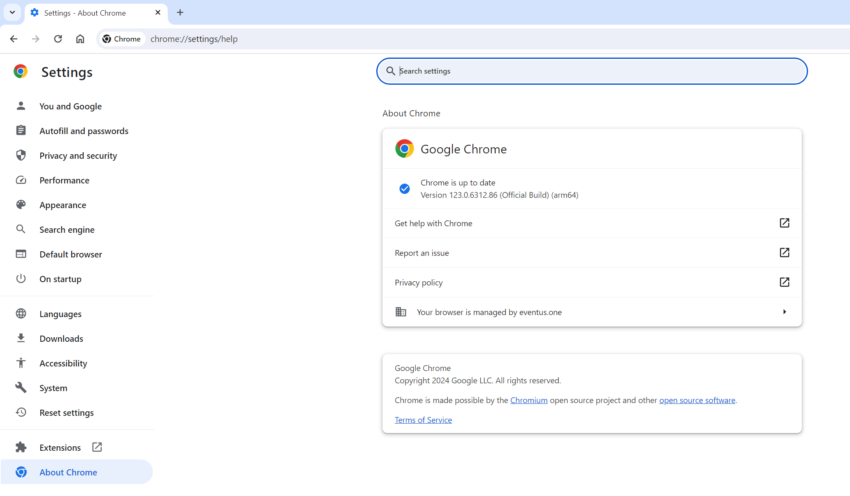This screenshot has width=850, height=496.
Task: Select the Privacy and security shield icon
Action: point(21,155)
